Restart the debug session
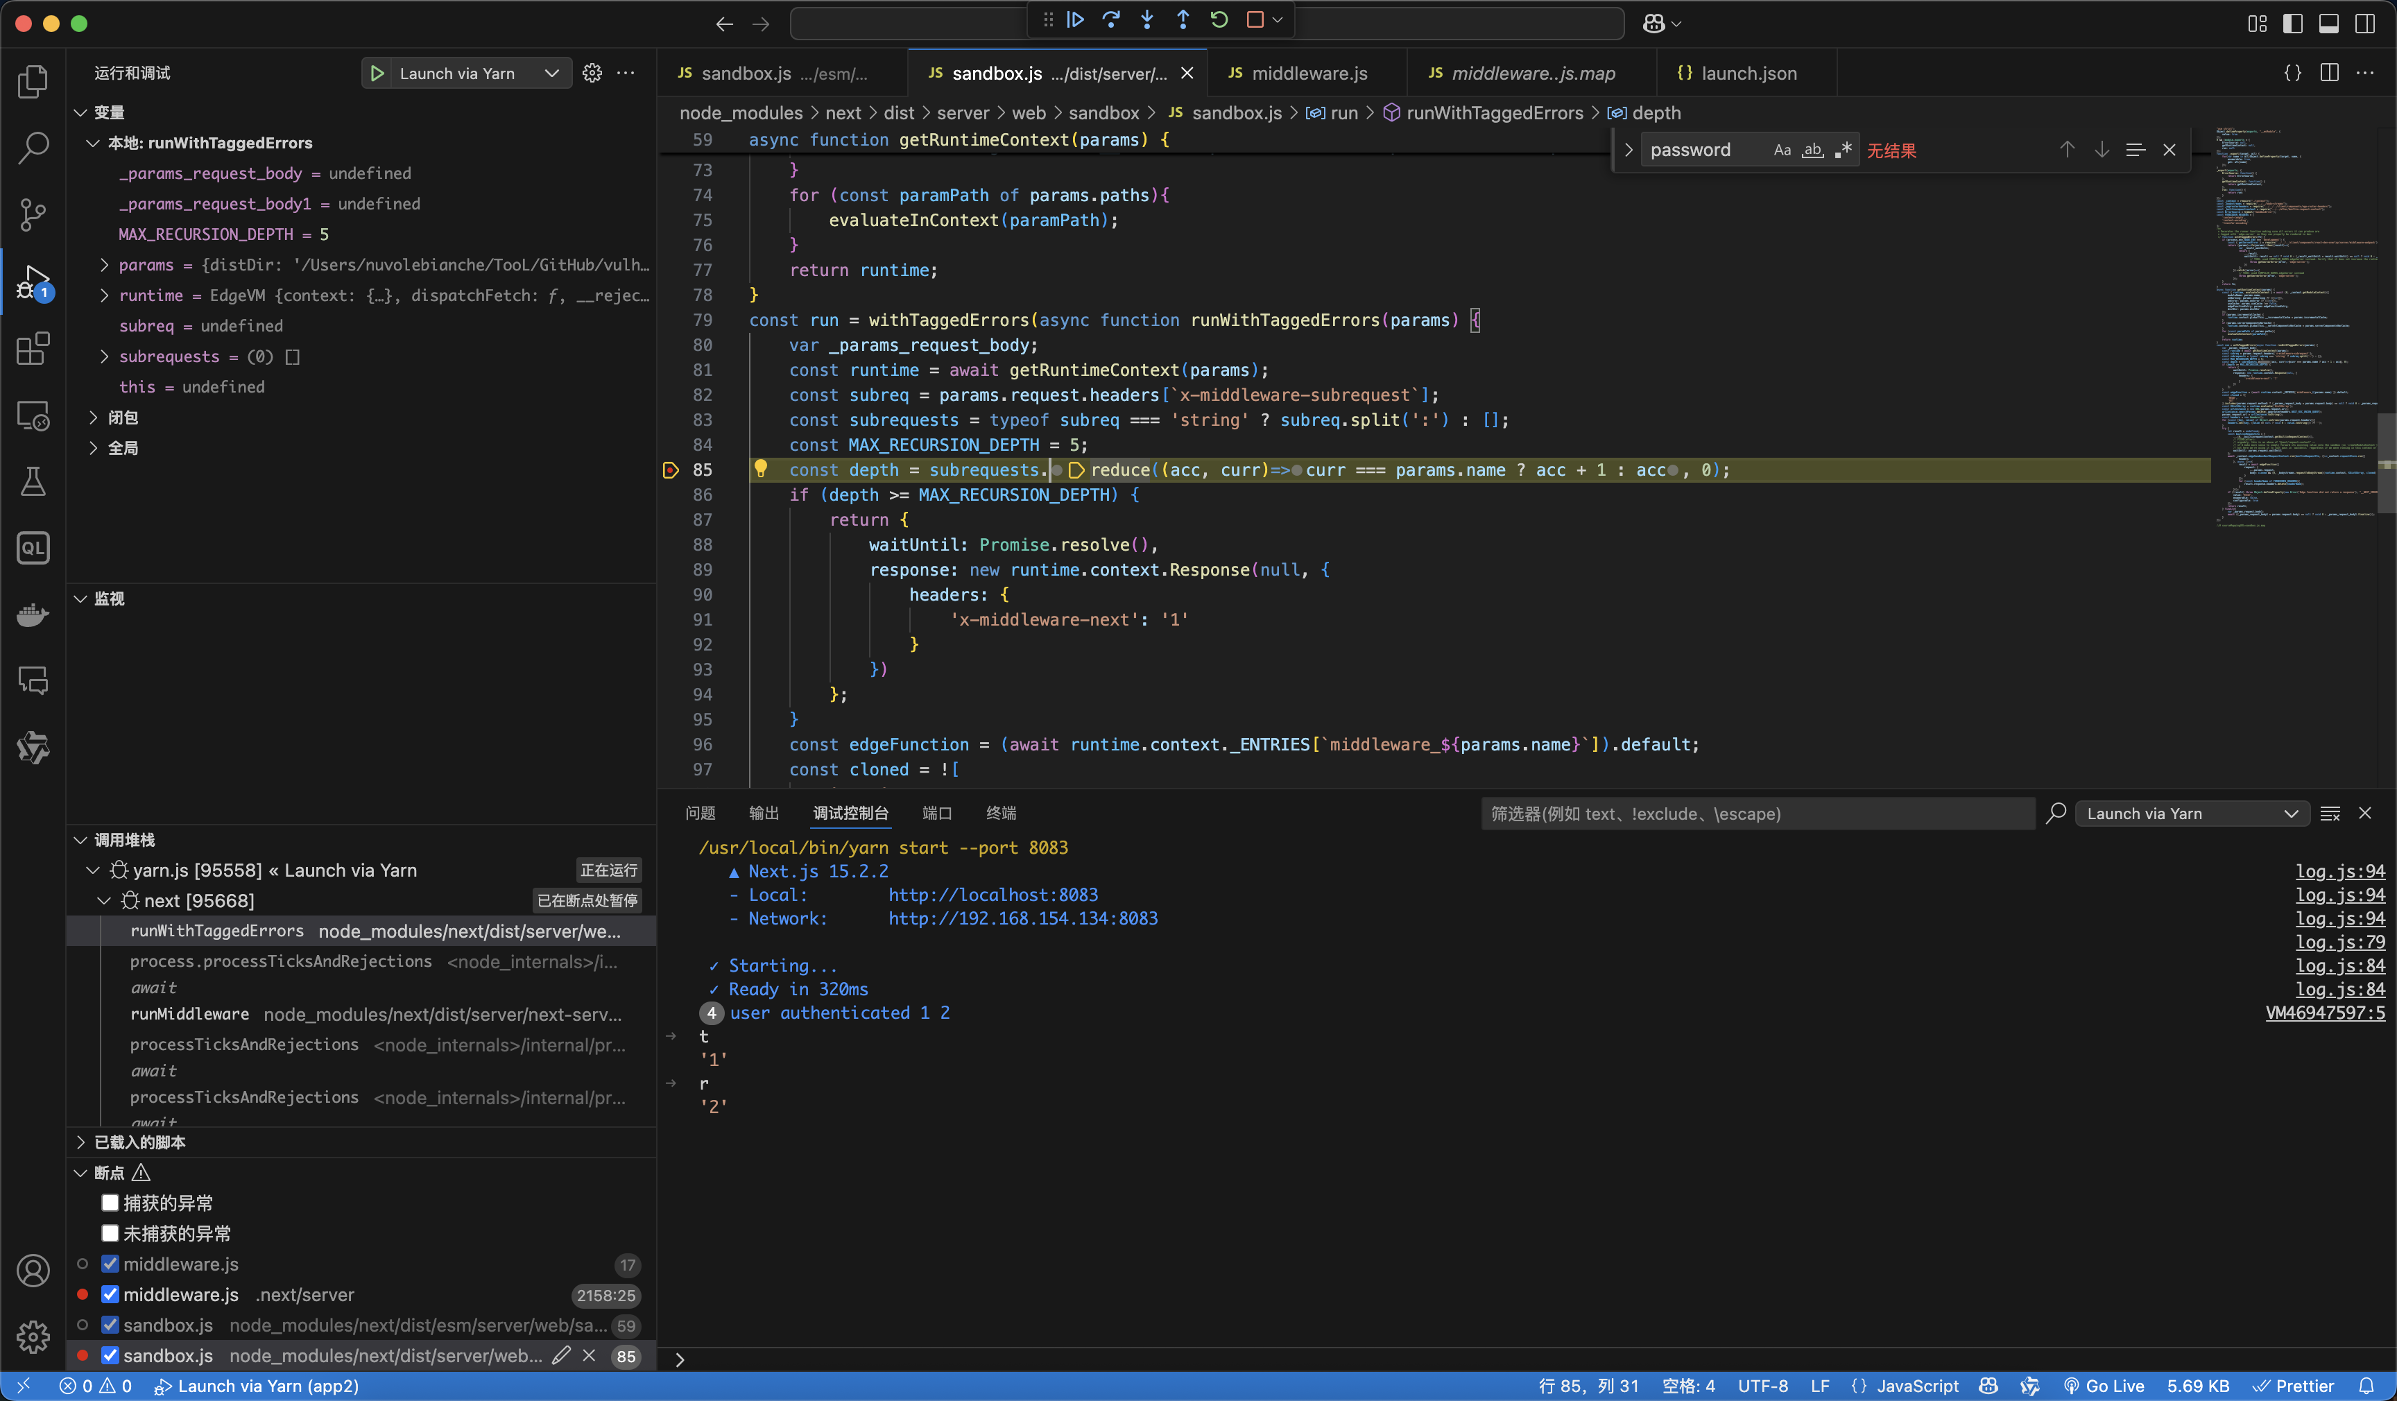2397x1401 pixels. [1219, 20]
